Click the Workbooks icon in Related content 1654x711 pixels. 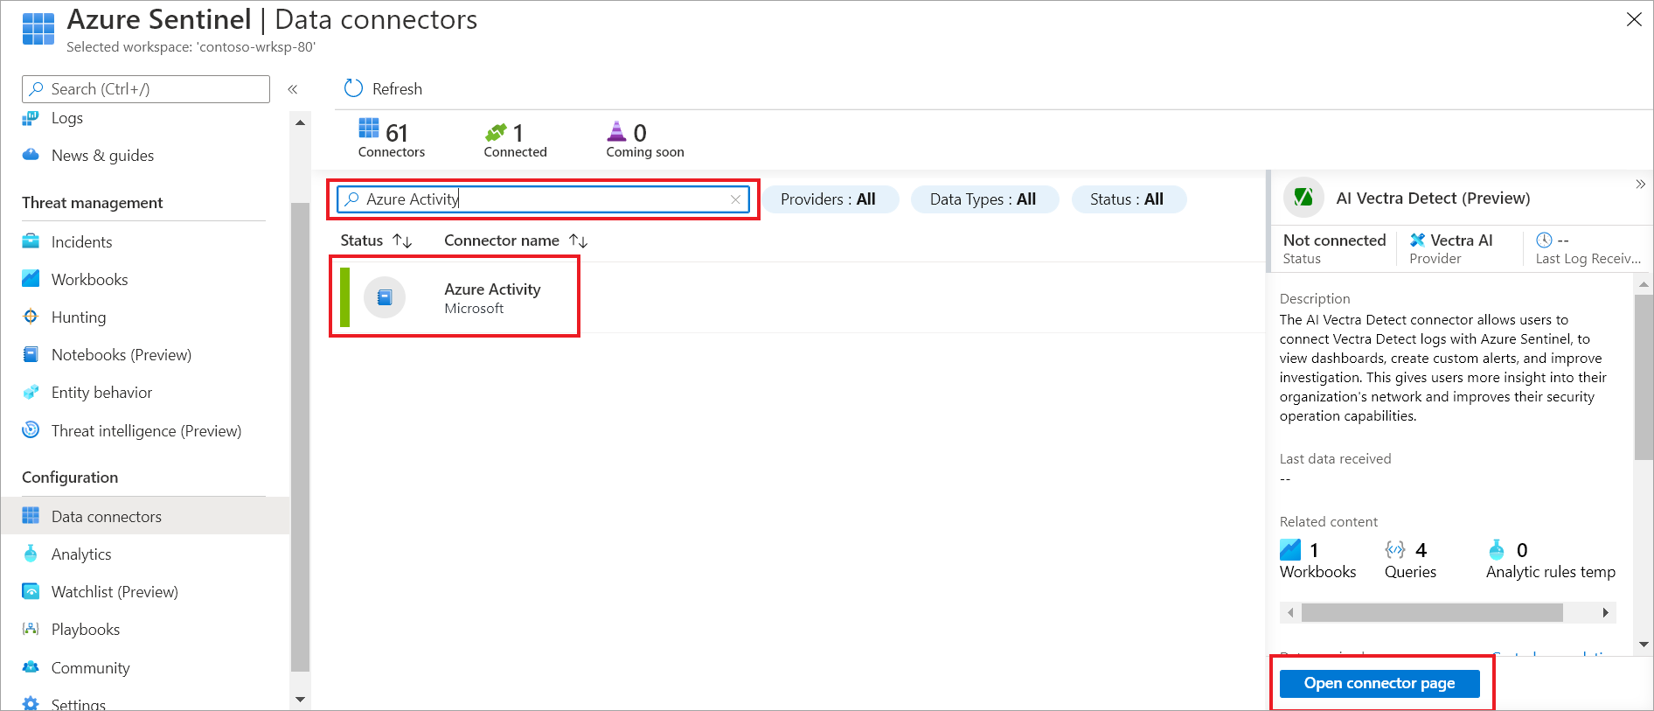(x=1290, y=549)
